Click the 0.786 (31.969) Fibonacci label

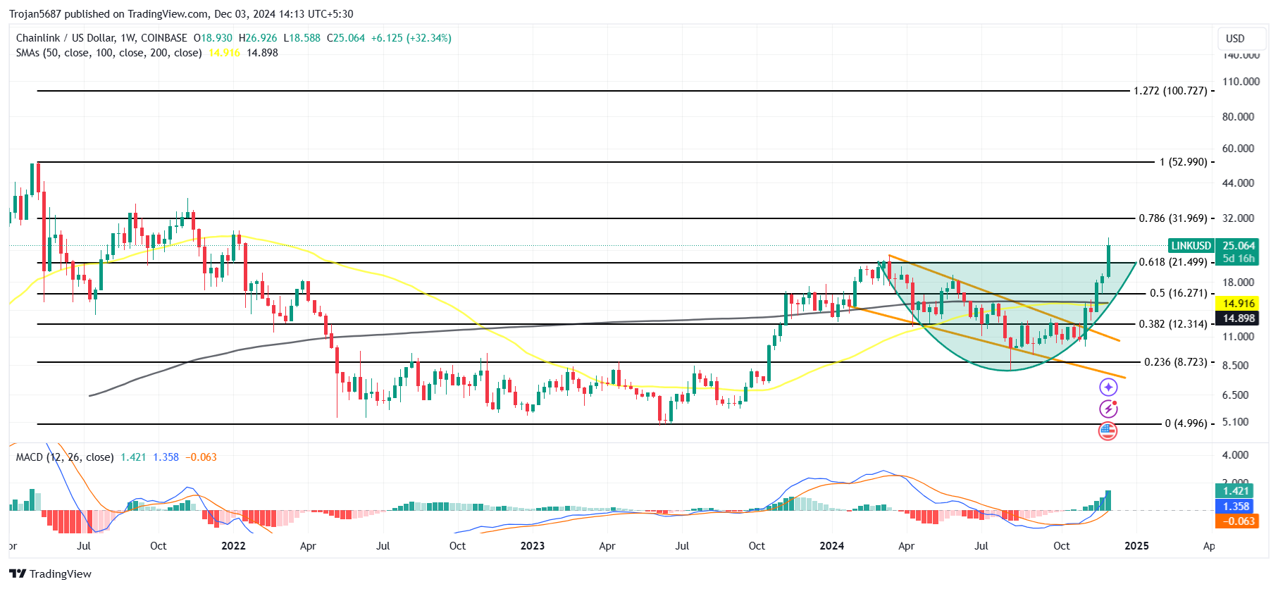[x=1173, y=218]
